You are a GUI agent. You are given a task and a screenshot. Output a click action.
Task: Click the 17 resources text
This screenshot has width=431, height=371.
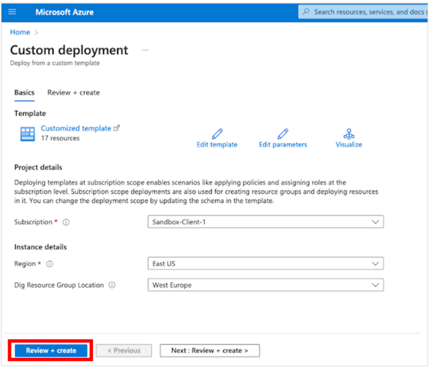pos(60,138)
